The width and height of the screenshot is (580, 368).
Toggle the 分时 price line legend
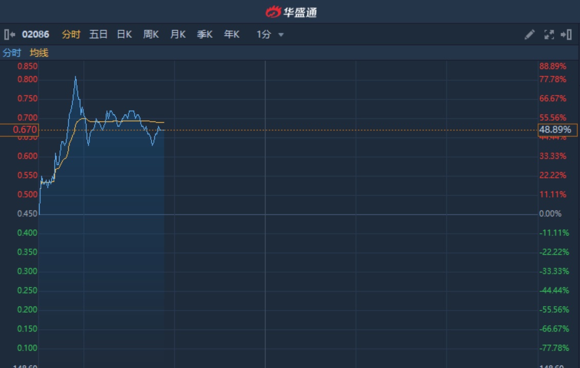12,53
